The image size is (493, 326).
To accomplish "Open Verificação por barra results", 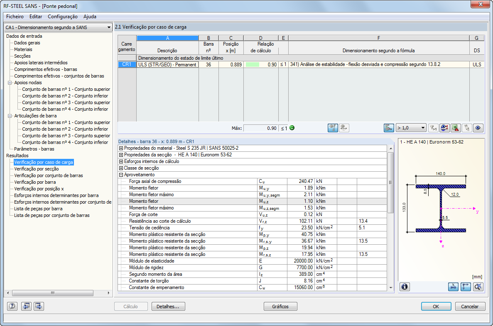I will click(35, 182).
